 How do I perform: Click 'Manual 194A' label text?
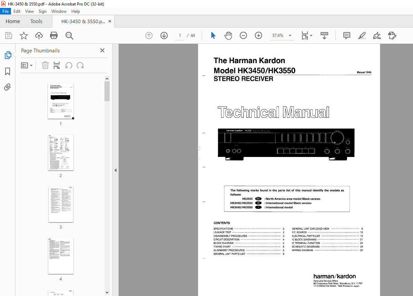coord(364,72)
